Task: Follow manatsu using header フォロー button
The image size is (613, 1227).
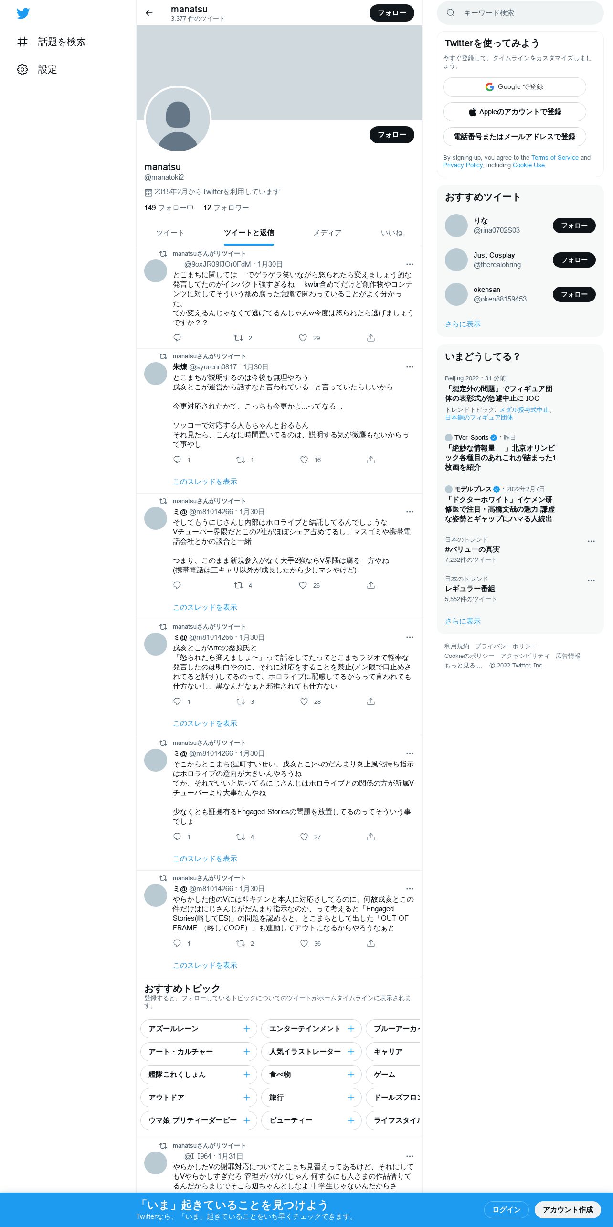Action: pos(392,13)
